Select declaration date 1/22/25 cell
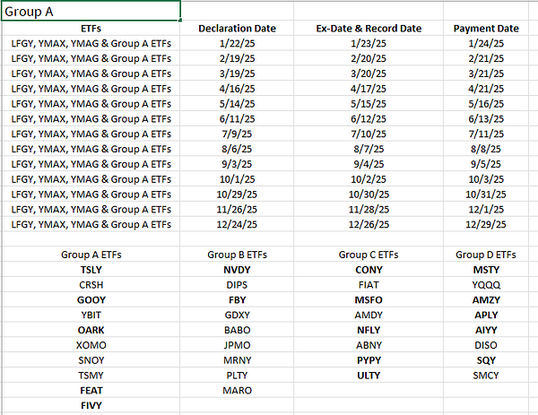The width and height of the screenshot is (538, 415). (x=237, y=43)
